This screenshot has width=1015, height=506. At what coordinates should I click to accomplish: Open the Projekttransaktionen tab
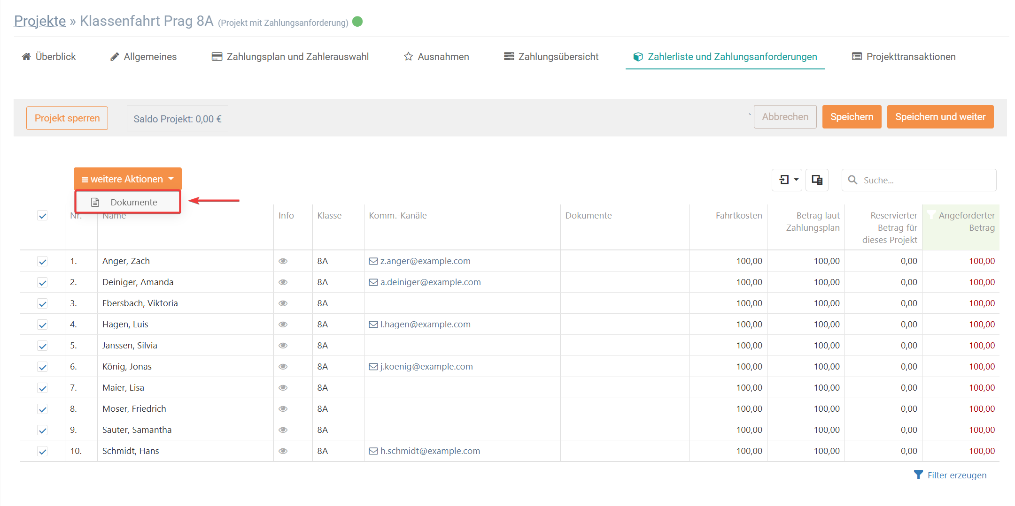point(903,57)
